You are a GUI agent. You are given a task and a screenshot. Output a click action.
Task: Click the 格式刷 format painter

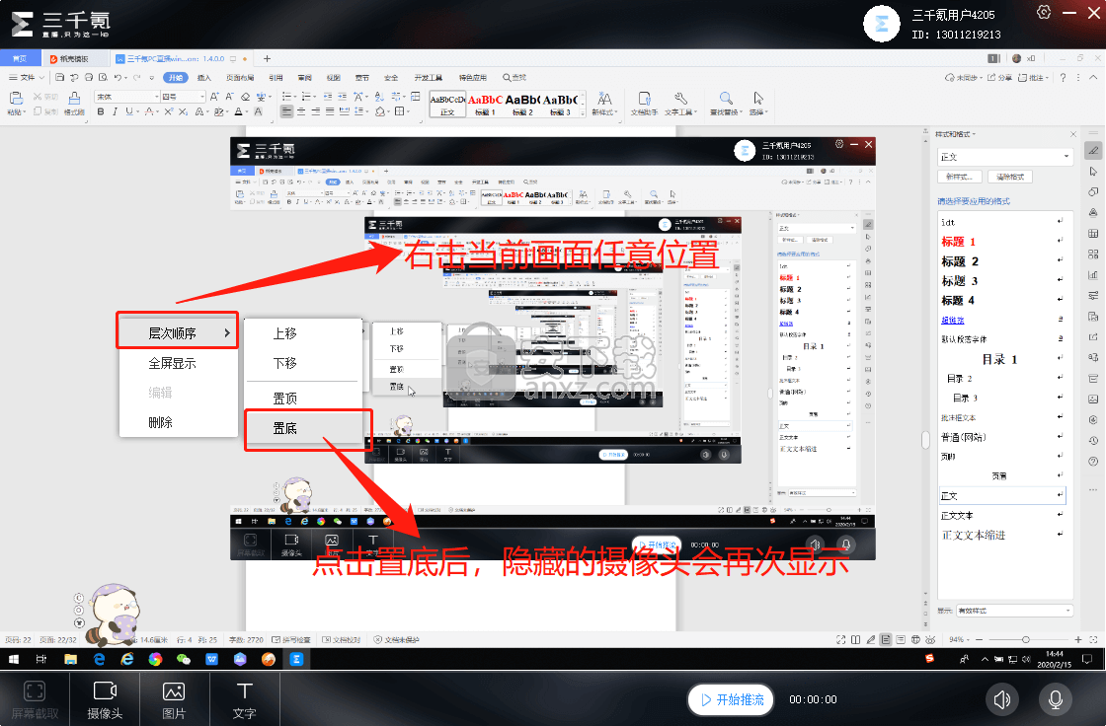pos(74,103)
